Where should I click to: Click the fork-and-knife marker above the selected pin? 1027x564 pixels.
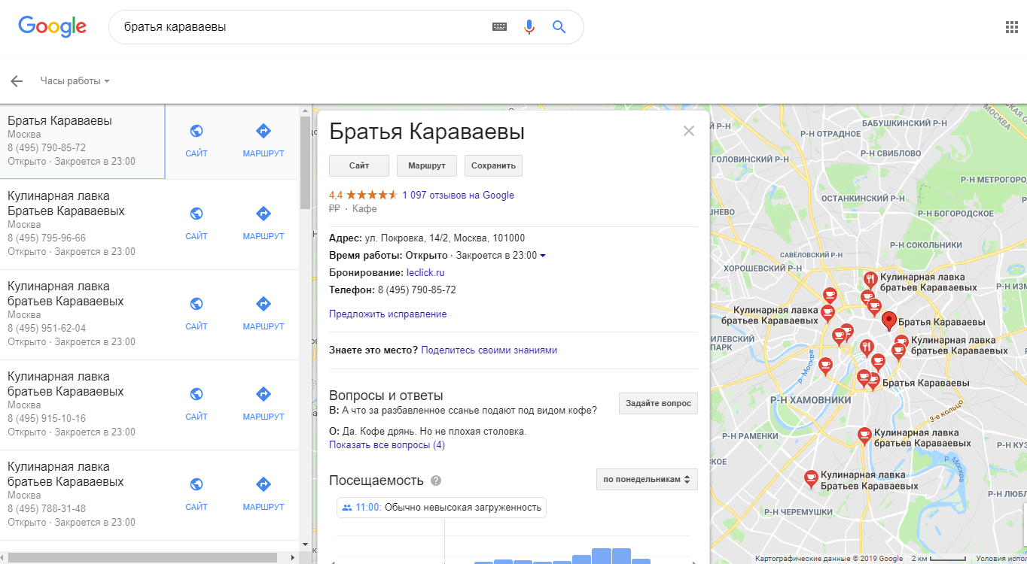(x=870, y=280)
